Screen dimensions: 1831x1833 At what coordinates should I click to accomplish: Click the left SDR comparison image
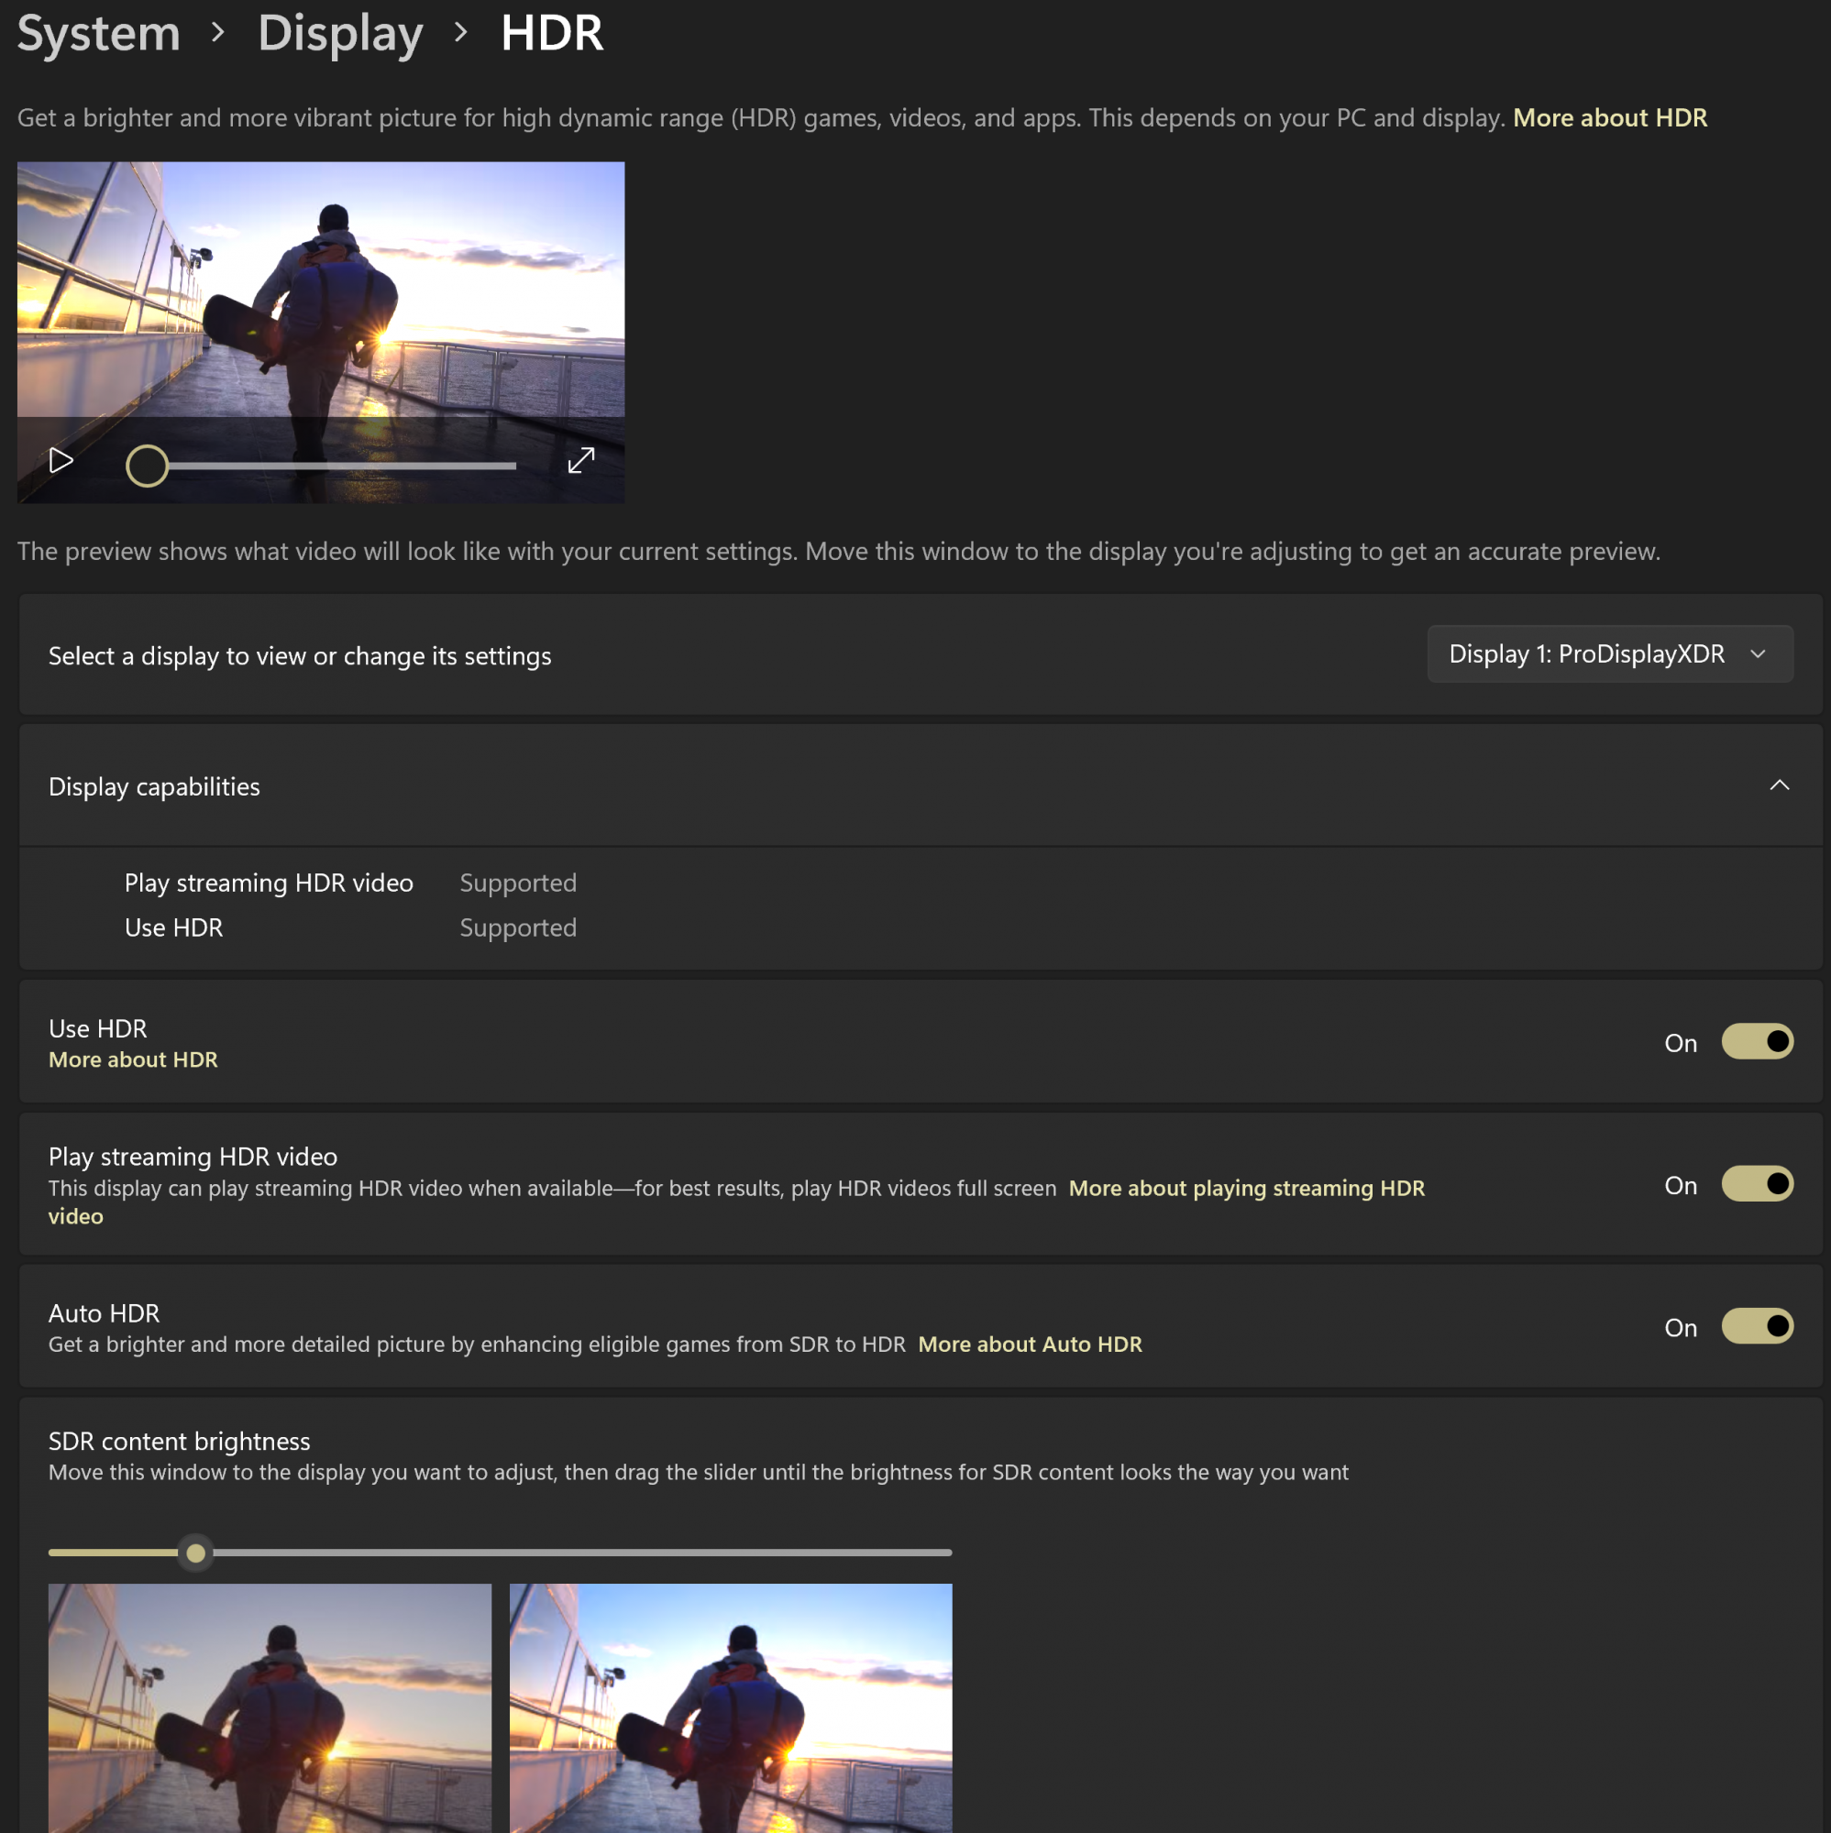click(270, 1707)
